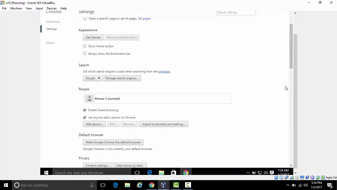Open the VirtualBox File menu
Viewport: 337px width, 190px height.
coord(4,8)
